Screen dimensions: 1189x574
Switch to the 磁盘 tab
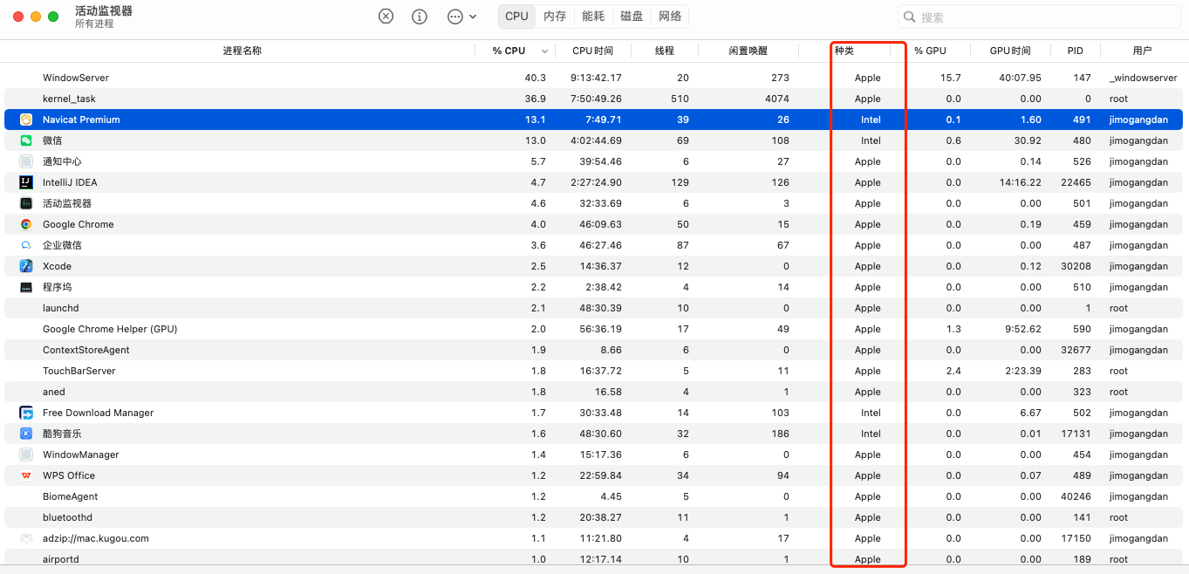click(x=632, y=16)
